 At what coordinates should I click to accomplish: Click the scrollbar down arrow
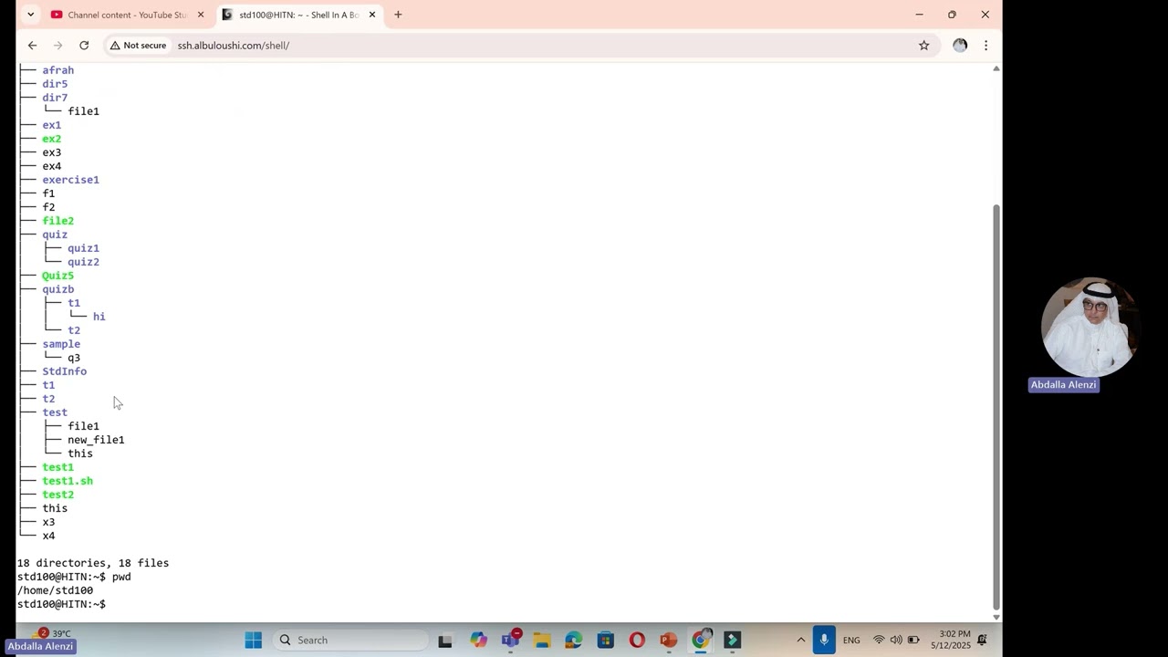[x=996, y=617]
